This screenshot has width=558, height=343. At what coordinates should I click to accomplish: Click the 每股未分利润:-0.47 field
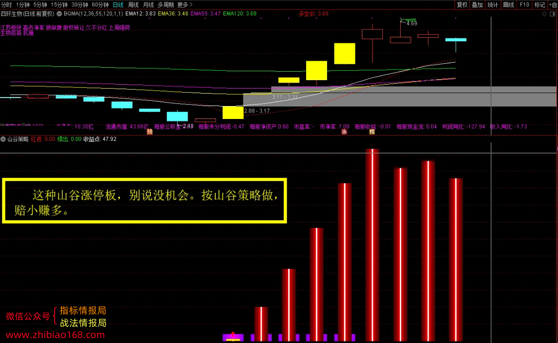pos(222,126)
